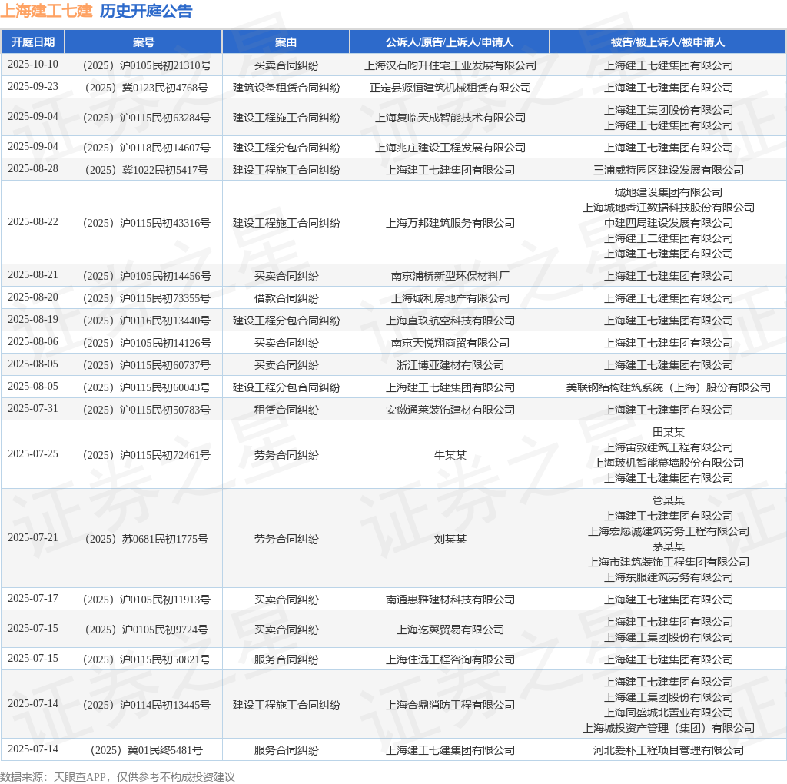Click defendant 上海建工二建集团有限公司
This screenshot has width=787, height=784.
[x=669, y=238]
